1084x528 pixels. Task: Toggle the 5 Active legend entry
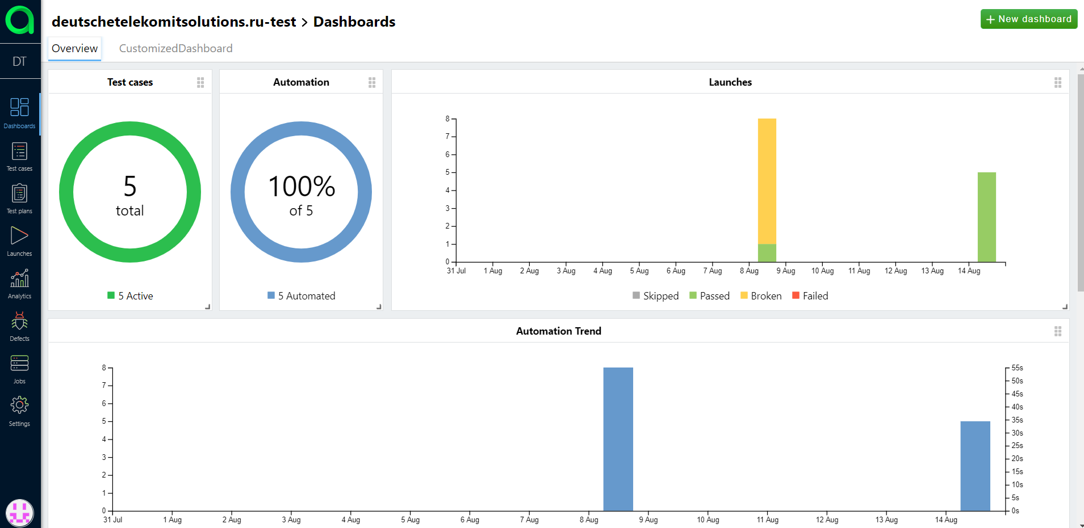click(x=130, y=296)
